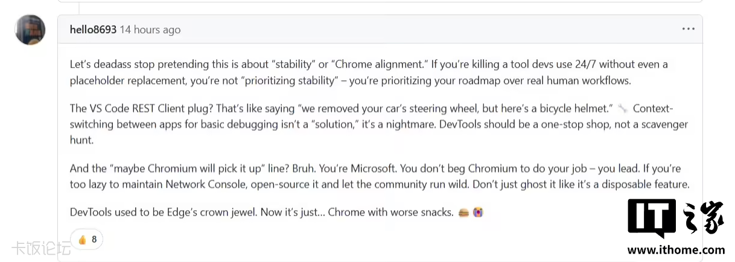Click the line 'DevTools used to be Edge's crown jewel'
Screen dimensions: 735x262
coord(276,212)
